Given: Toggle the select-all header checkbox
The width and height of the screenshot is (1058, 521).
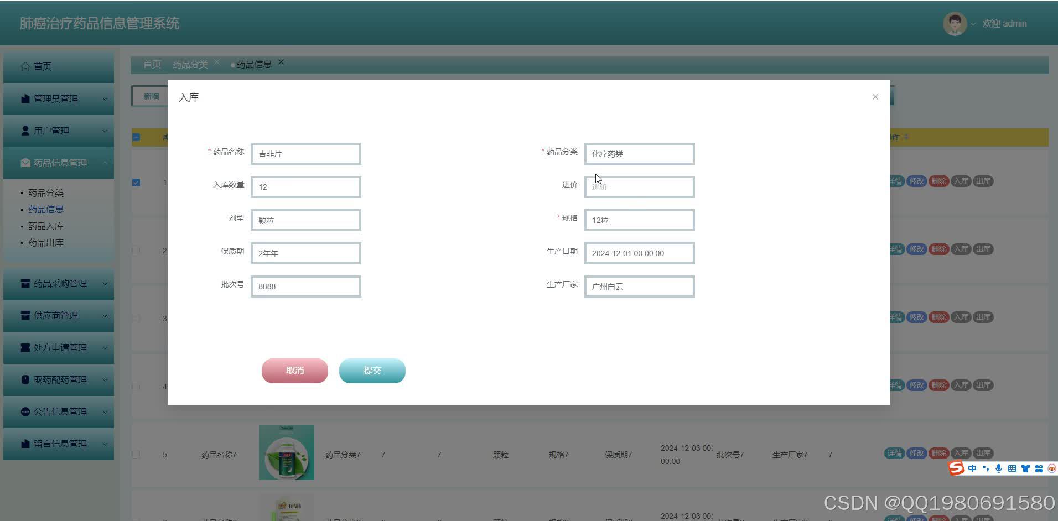Looking at the screenshot, I should pyautogui.click(x=136, y=137).
